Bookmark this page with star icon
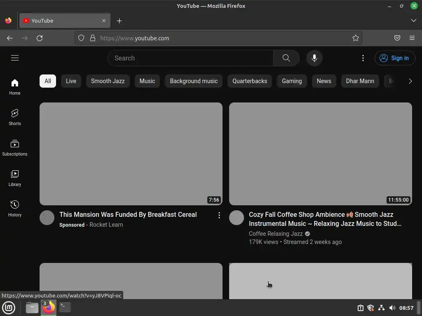 click(x=356, y=38)
